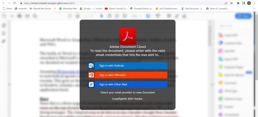Open the Visualize Python bookmark
This screenshot has width=258, height=117.
click(x=141, y=9)
